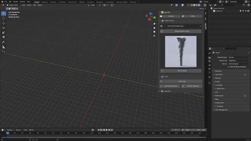Click the viewport zoom magnifier icon
Screen dimensions: 251x141
coord(154,24)
